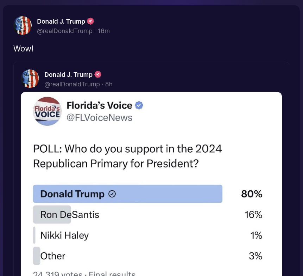This screenshot has width=303, height=276.
Task: Click the 16m timestamp
Action: 104,31
